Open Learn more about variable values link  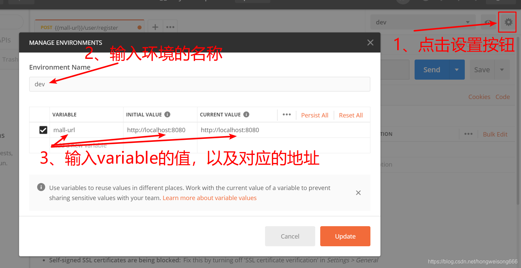(209, 198)
